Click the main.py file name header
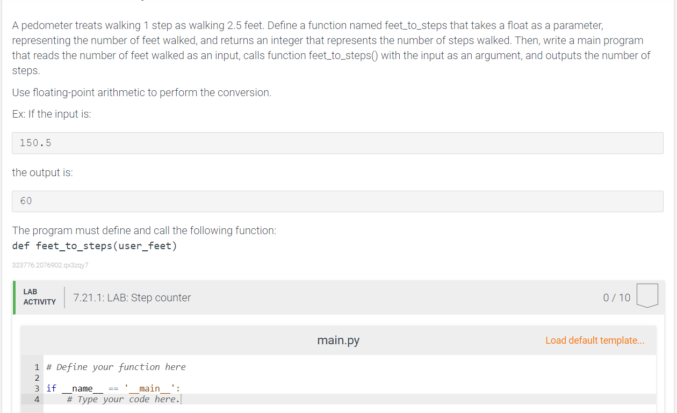The image size is (677, 413). point(338,340)
